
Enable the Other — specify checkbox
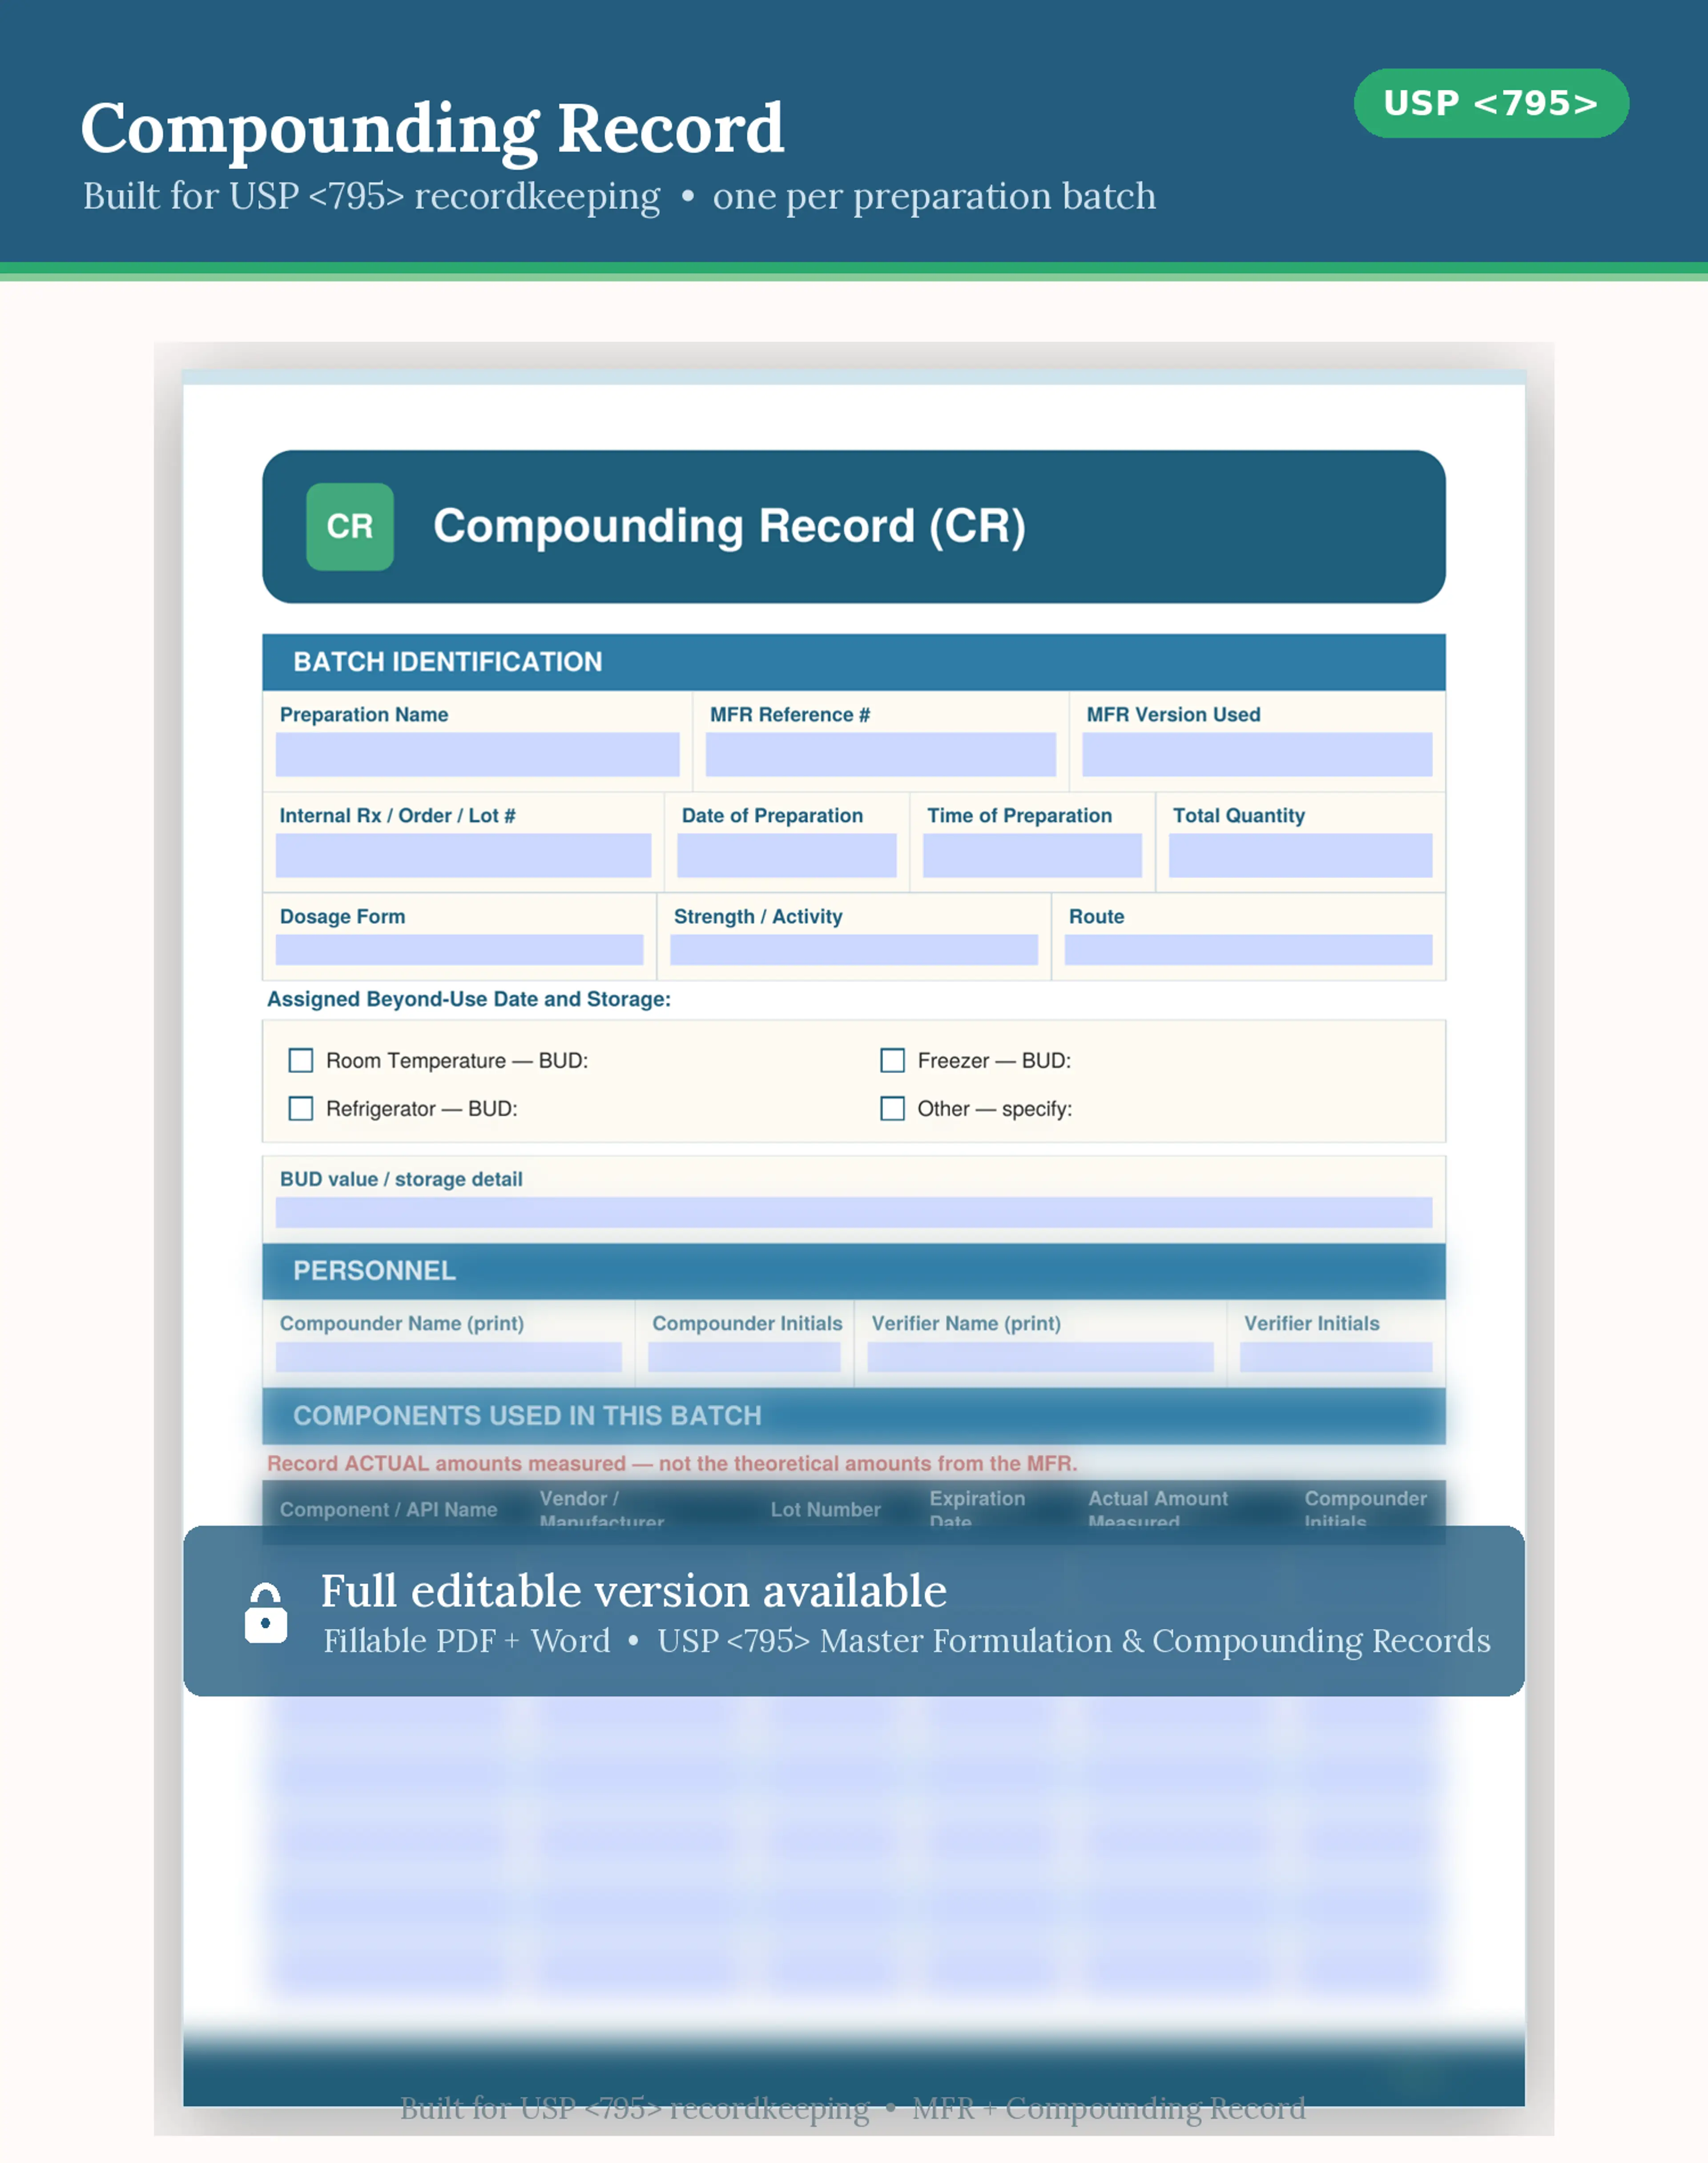pos(892,1109)
